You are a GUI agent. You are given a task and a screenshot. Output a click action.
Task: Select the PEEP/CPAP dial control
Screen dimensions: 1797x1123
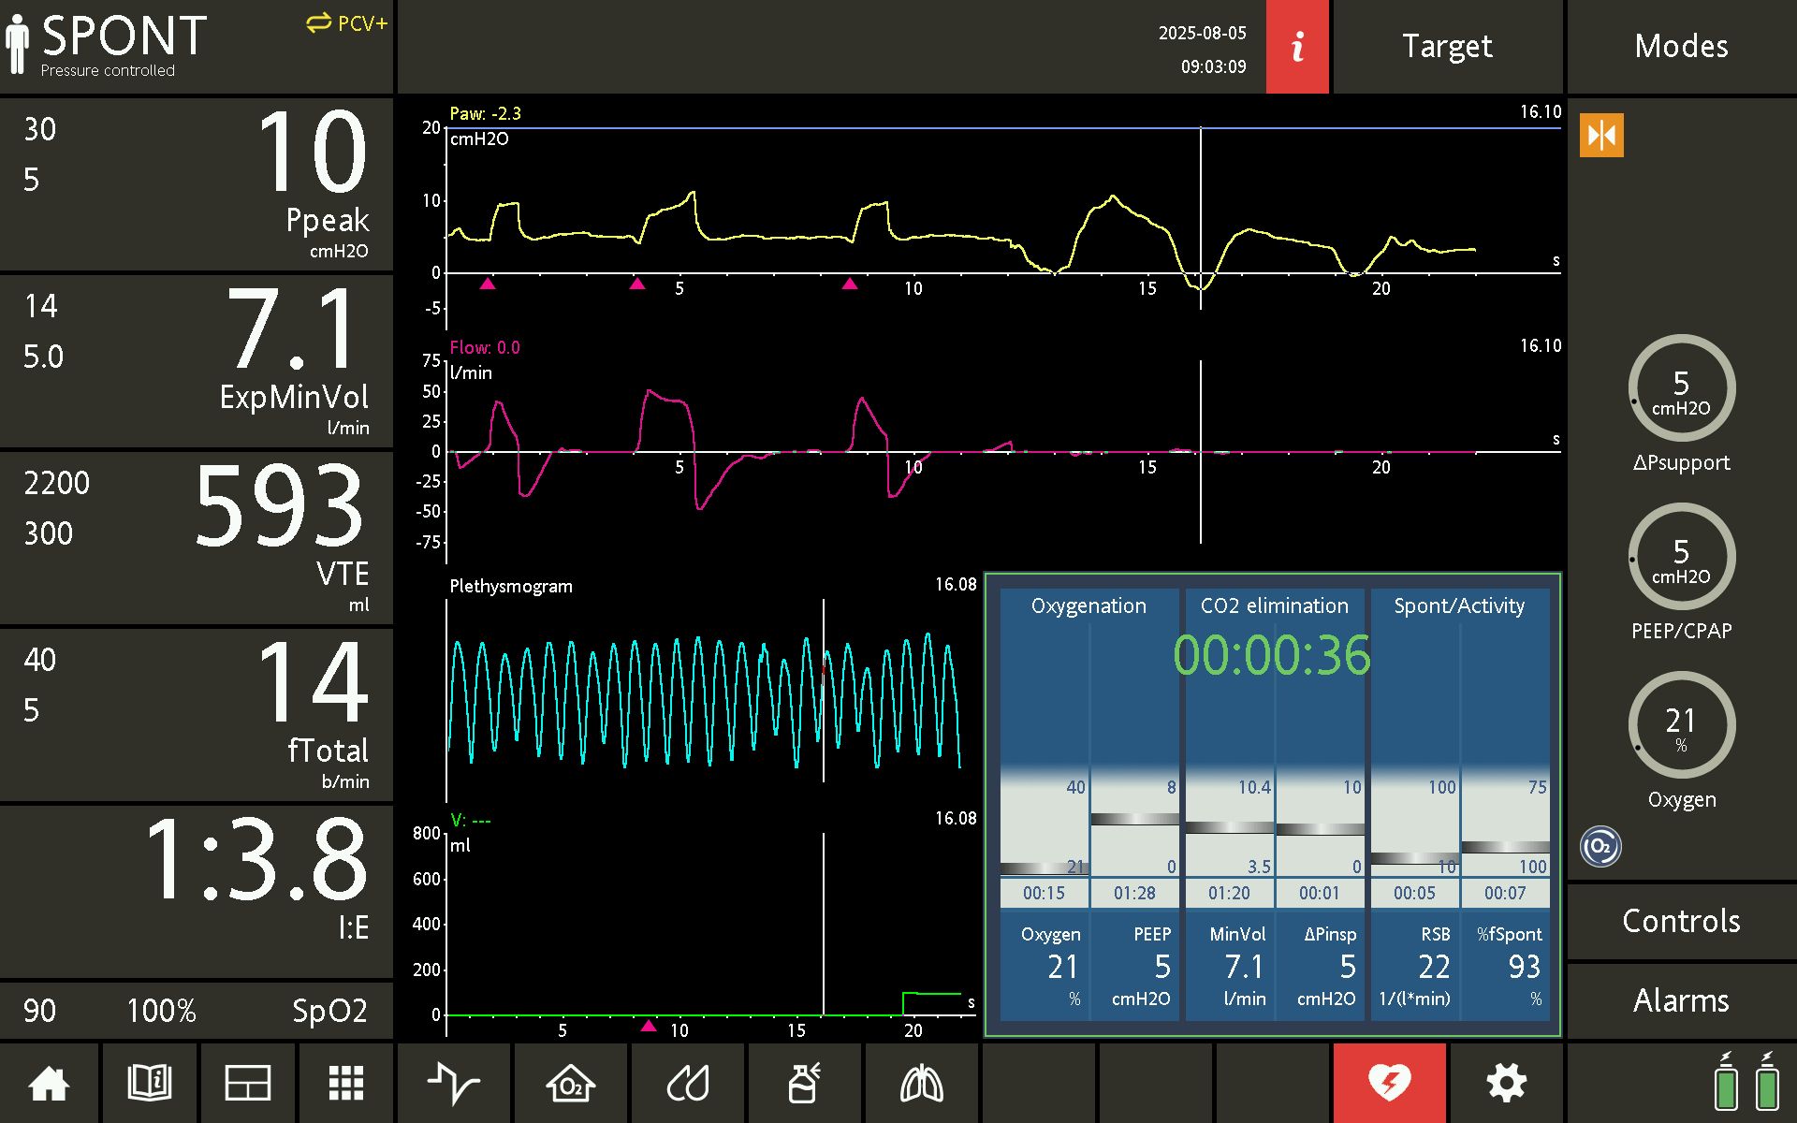[x=1681, y=558]
